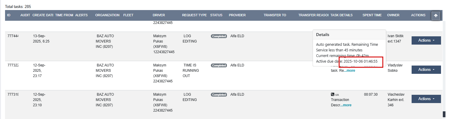Expand Actions menu for Viacheslav Karhin's task

(x=426, y=99)
